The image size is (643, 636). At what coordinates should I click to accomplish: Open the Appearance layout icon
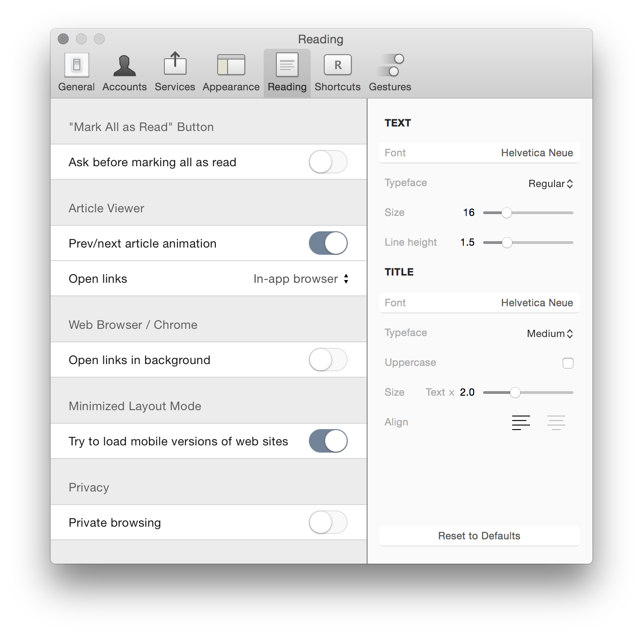[231, 65]
